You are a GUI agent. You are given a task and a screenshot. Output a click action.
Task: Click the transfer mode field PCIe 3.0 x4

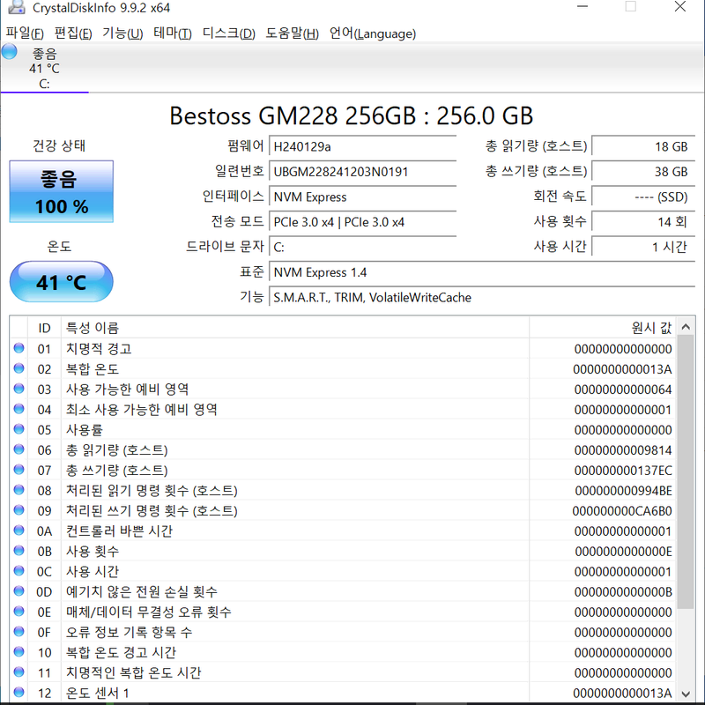coord(362,222)
